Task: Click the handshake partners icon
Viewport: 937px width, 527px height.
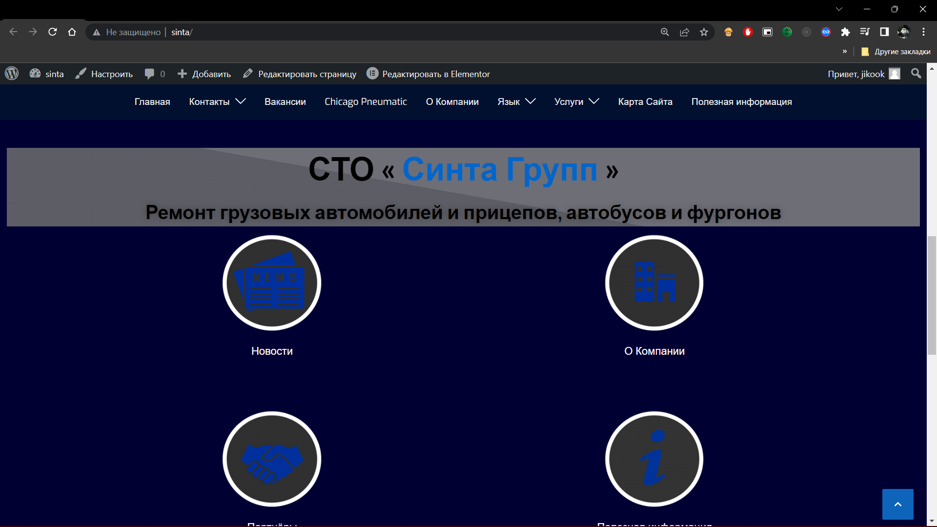Action: [272, 459]
